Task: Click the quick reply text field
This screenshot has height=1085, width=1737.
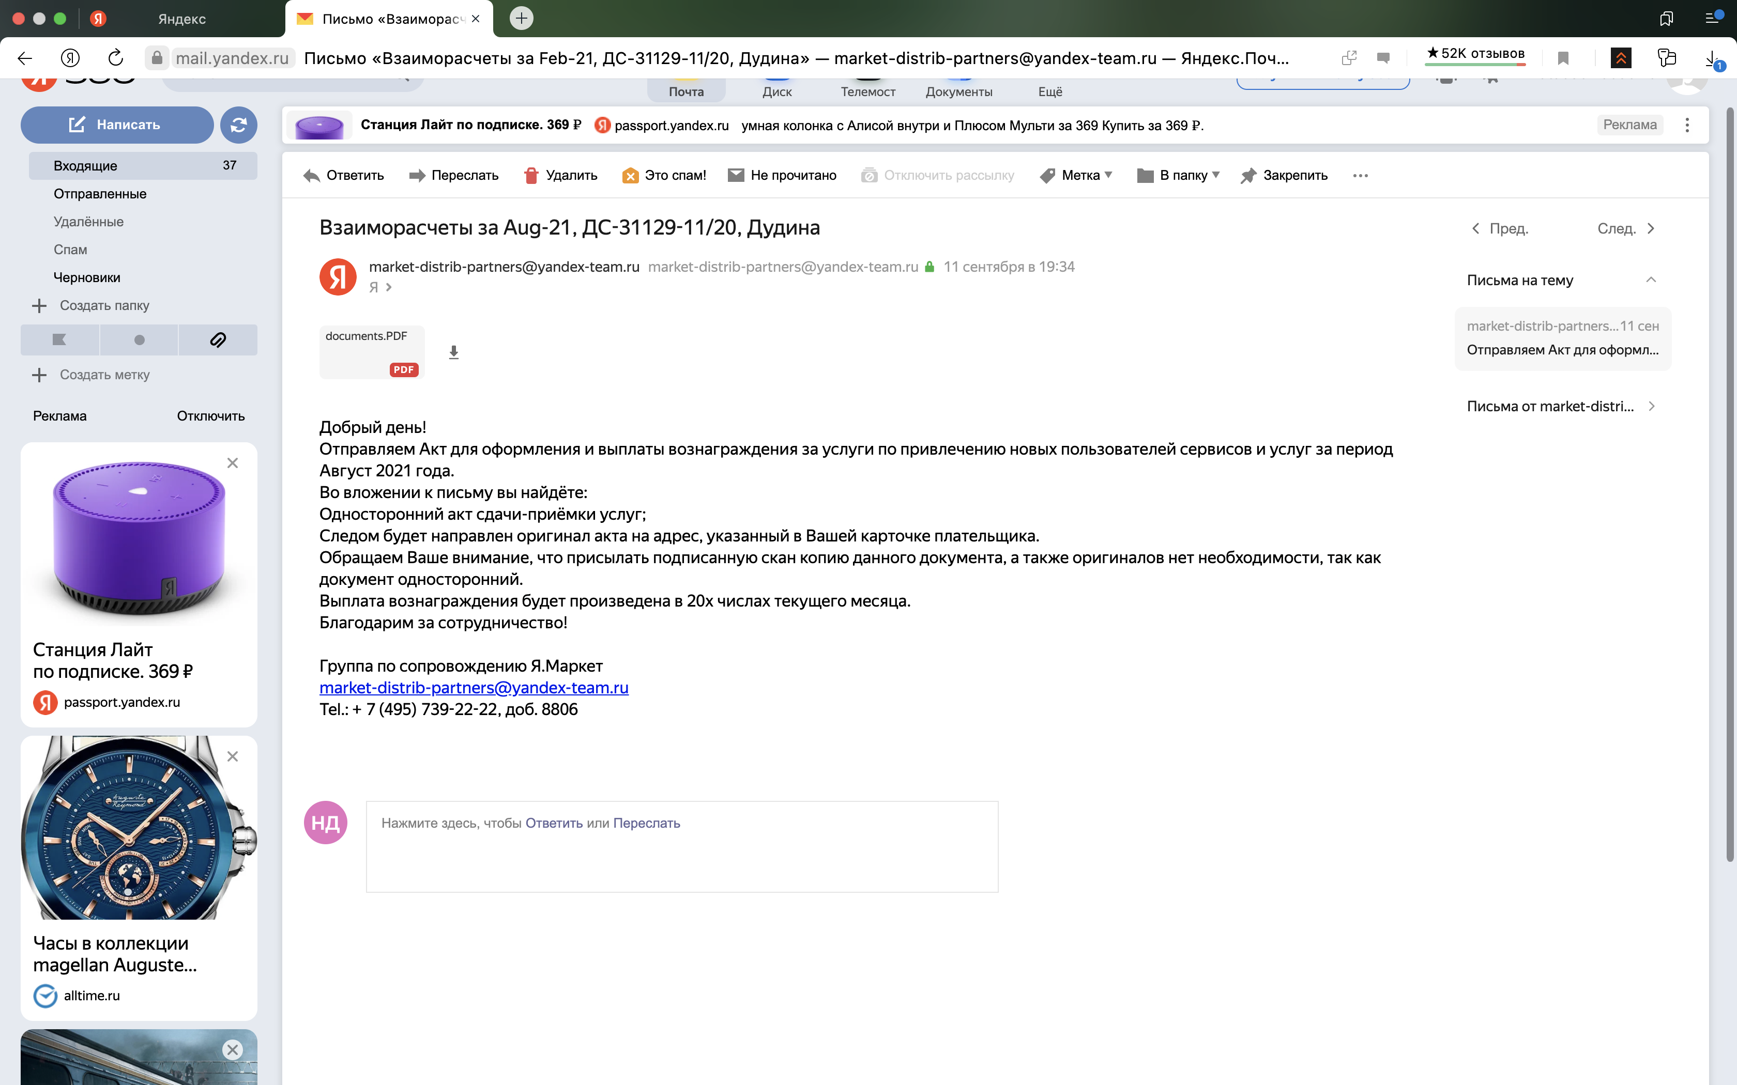Action: click(x=682, y=847)
